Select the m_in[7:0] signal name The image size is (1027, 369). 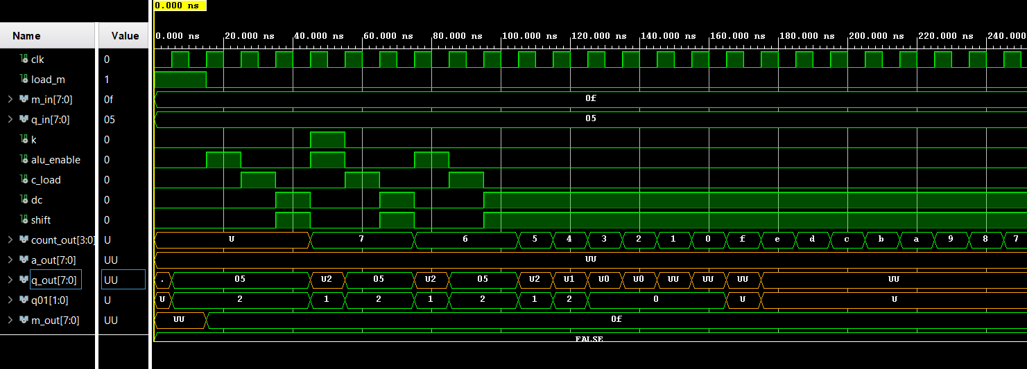[51, 100]
